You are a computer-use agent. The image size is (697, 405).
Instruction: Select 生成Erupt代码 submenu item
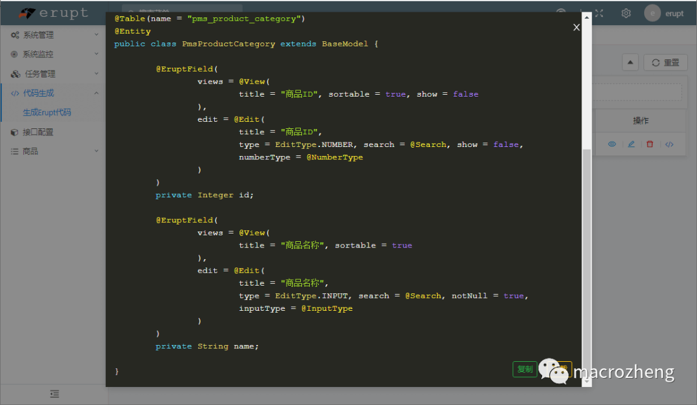pyautogui.click(x=46, y=112)
